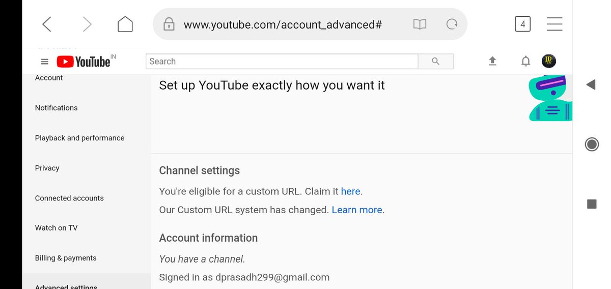Image resolution: width=611 pixels, height=289 pixels.
Task: Open Connected accounts settings
Action: tap(69, 198)
